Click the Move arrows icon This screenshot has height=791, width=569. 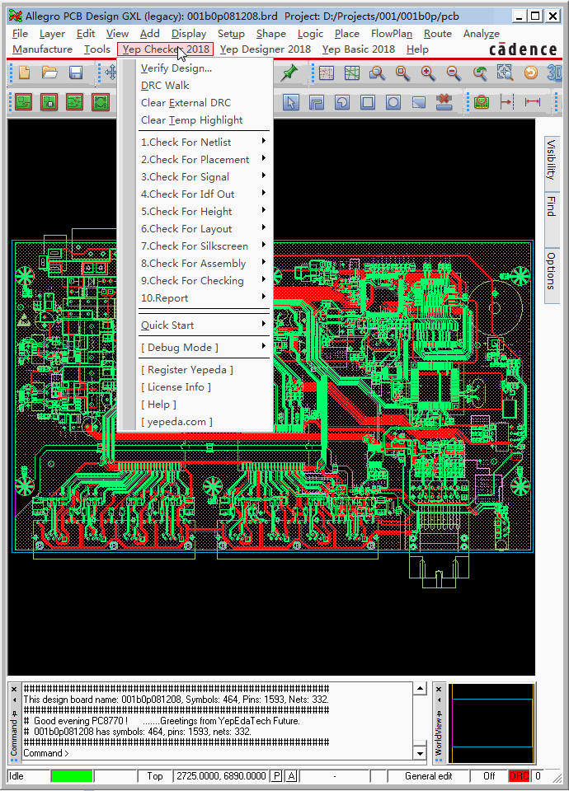(111, 73)
